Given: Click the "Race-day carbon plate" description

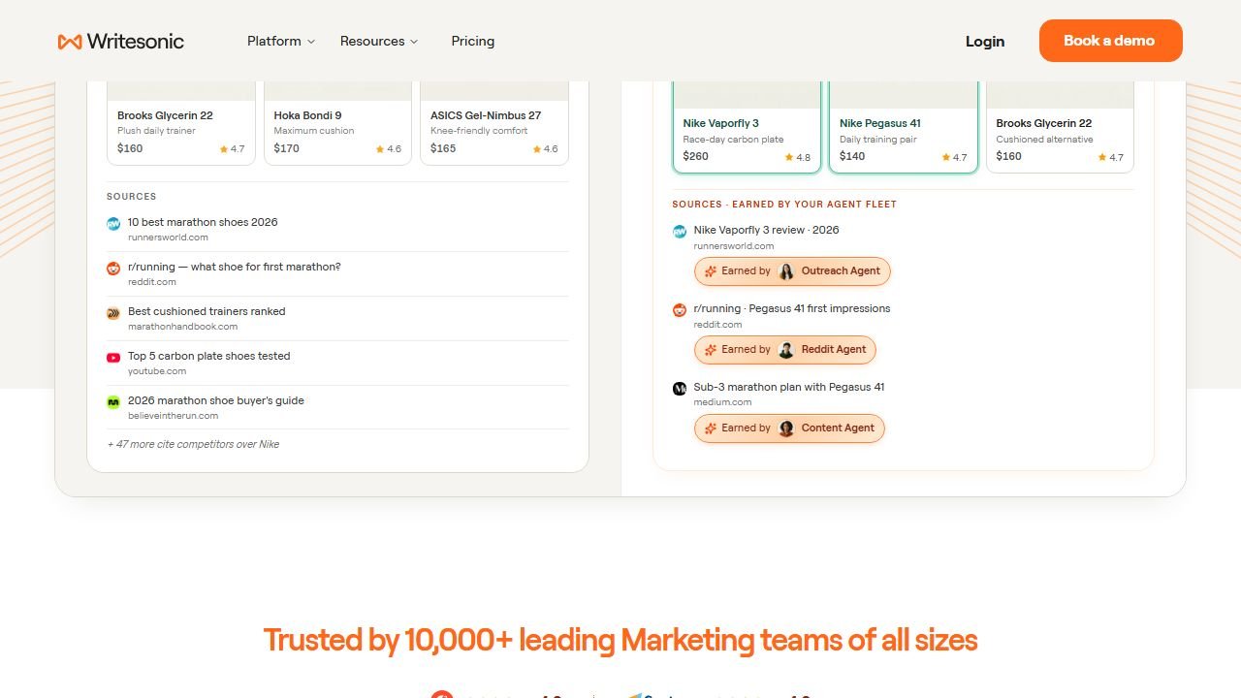Looking at the screenshot, I should pos(734,139).
